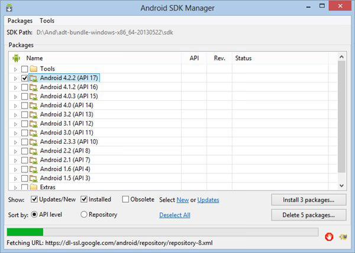Click the green Android robot header icon

[16, 58]
